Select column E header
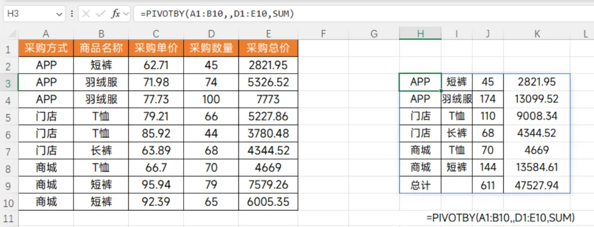 coord(268,34)
